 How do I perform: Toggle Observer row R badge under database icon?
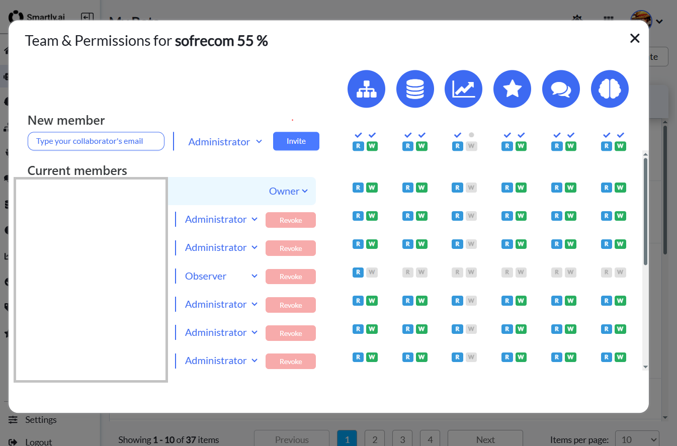[408, 273]
